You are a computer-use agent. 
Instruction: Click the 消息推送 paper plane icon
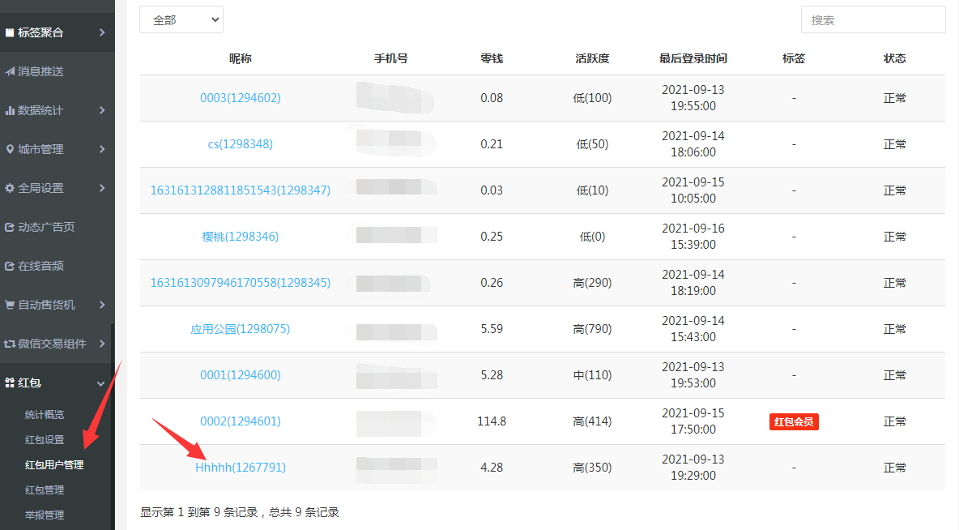pyautogui.click(x=10, y=72)
